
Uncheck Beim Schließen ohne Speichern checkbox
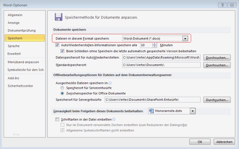[63, 51]
